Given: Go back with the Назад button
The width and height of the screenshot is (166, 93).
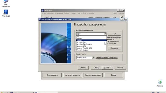Looking at the screenshot, I should point(96,68).
